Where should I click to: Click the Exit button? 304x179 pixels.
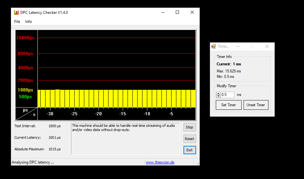coord(190,150)
